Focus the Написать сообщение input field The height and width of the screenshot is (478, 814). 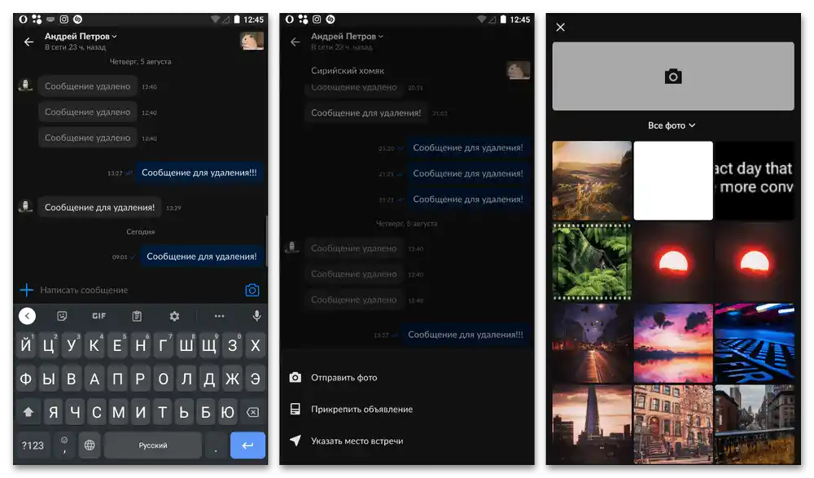[x=138, y=290]
